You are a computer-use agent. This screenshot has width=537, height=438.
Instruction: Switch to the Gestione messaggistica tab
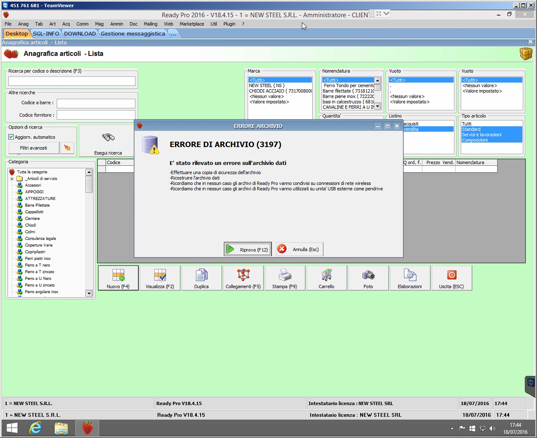pyautogui.click(x=133, y=34)
